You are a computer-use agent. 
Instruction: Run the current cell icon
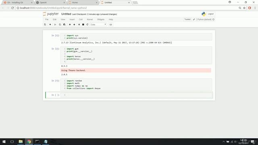point(79,25)
